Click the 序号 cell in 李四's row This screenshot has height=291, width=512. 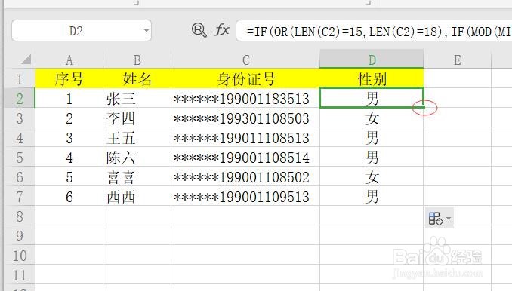tap(69, 118)
